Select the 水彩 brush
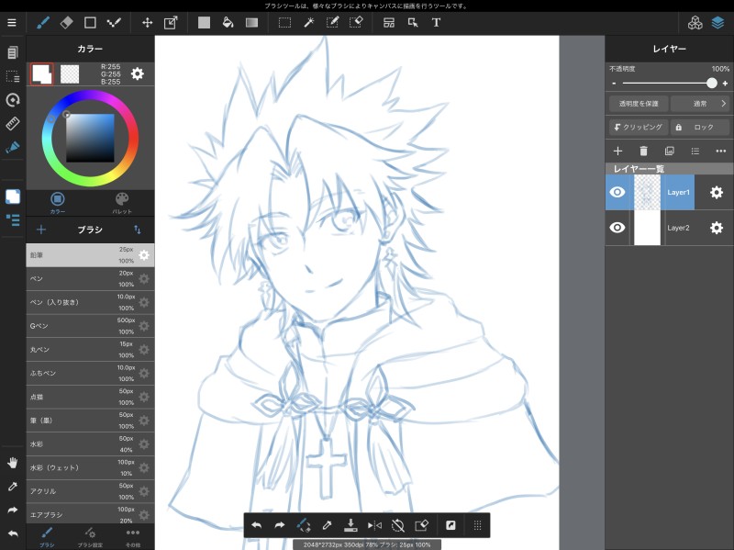The image size is (734, 550). [90, 443]
